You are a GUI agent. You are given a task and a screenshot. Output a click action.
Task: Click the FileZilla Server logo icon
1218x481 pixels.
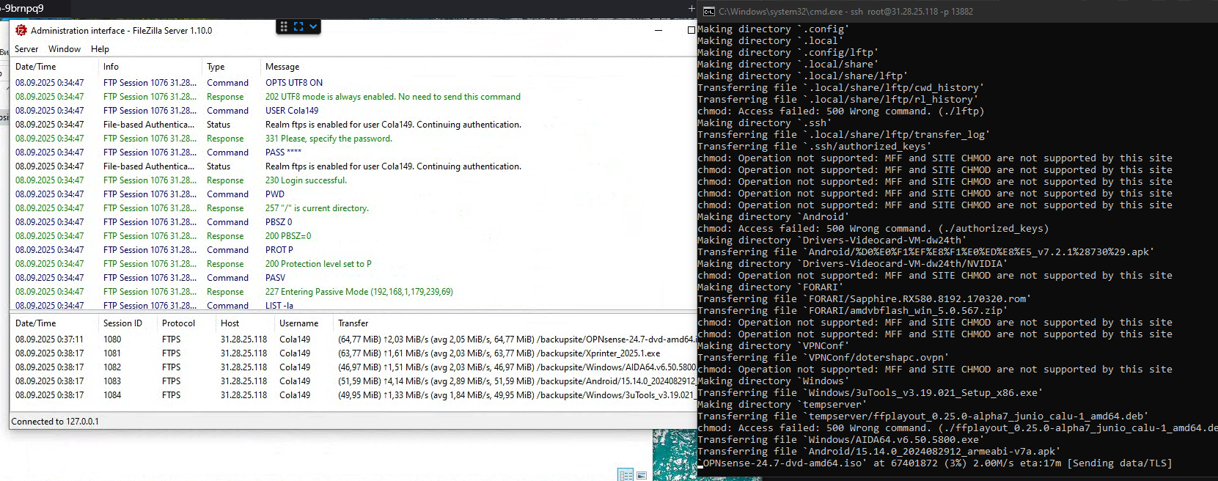pyautogui.click(x=21, y=30)
